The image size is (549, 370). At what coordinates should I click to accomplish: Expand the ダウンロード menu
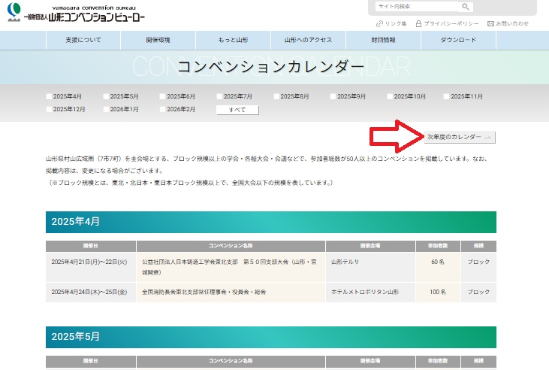[458, 40]
